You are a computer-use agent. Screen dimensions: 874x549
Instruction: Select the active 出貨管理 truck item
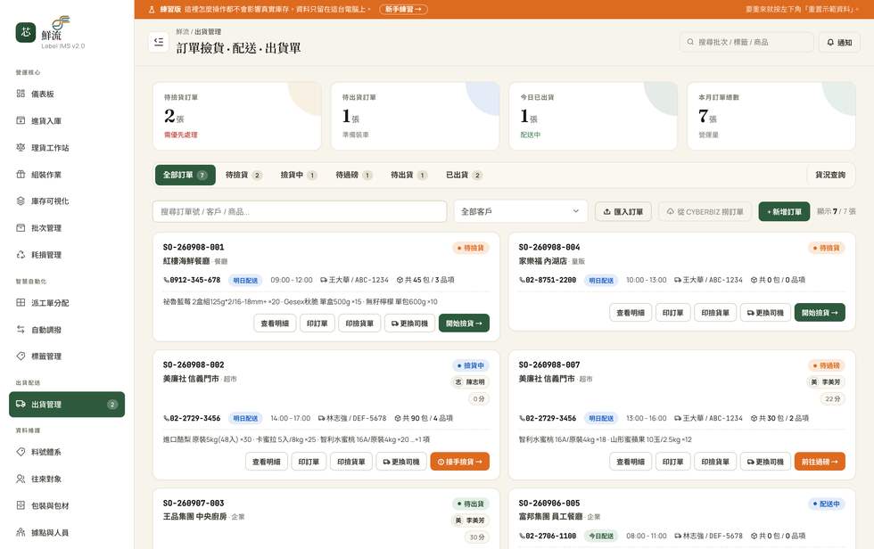(x=67, y=405)
